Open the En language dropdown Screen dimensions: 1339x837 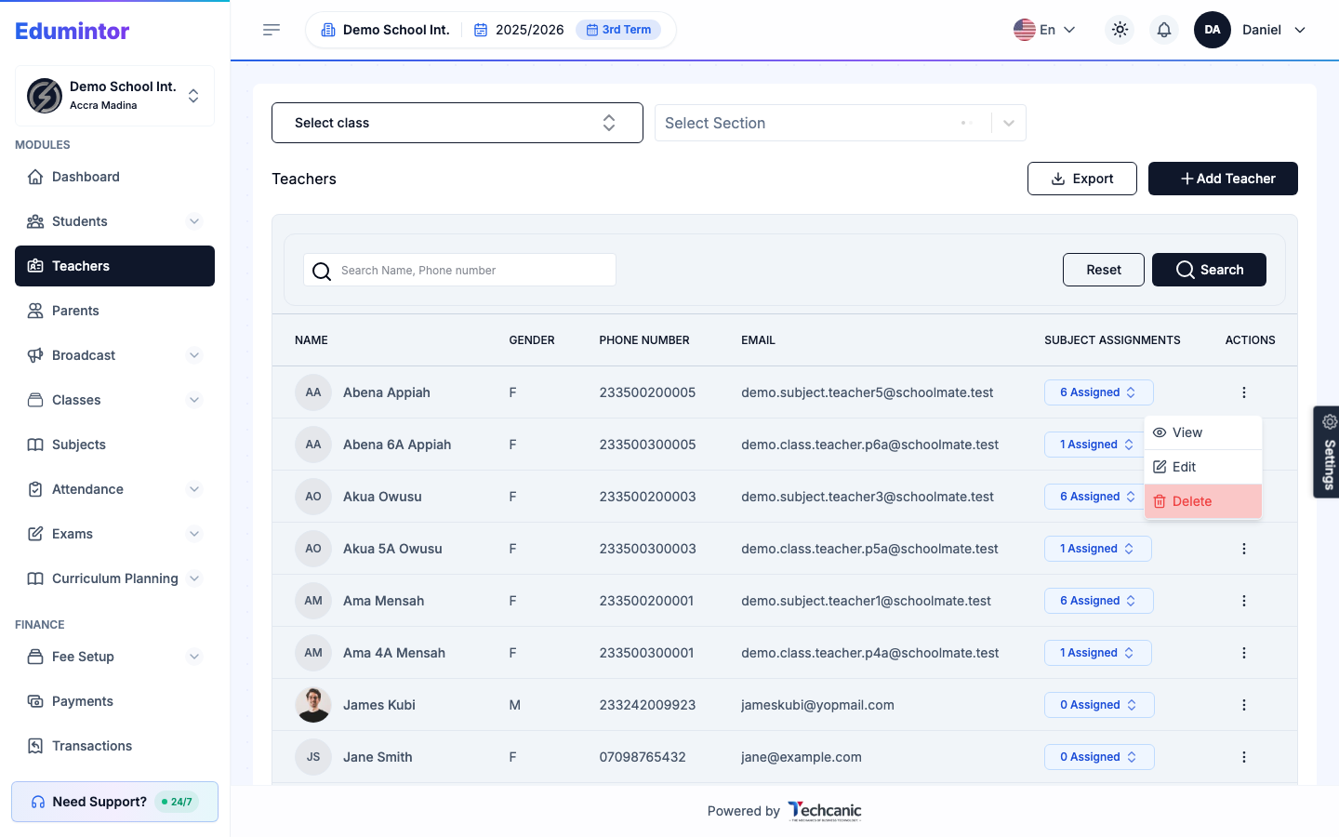point(1044,30)
